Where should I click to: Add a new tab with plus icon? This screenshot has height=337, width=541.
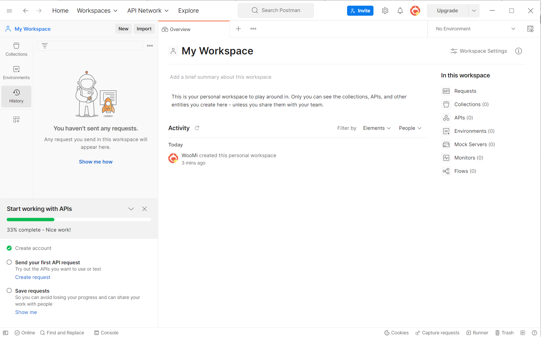(238, 29)
